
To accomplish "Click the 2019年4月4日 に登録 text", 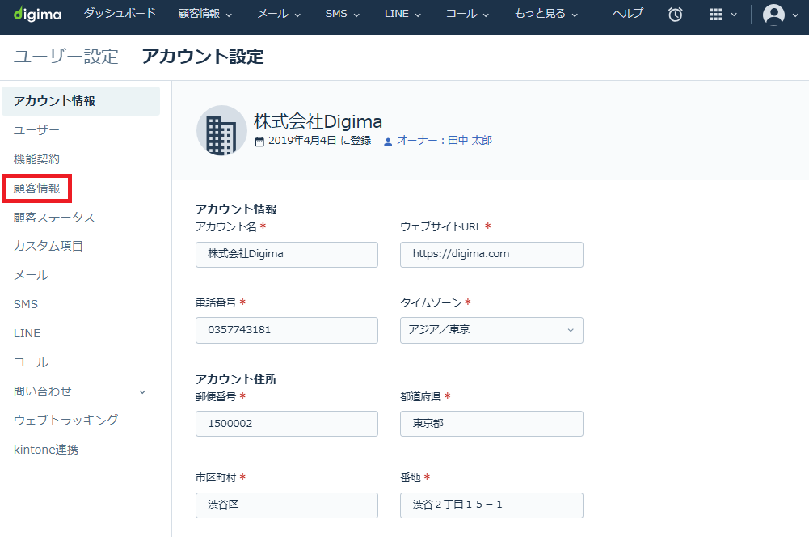I will 319,141.
